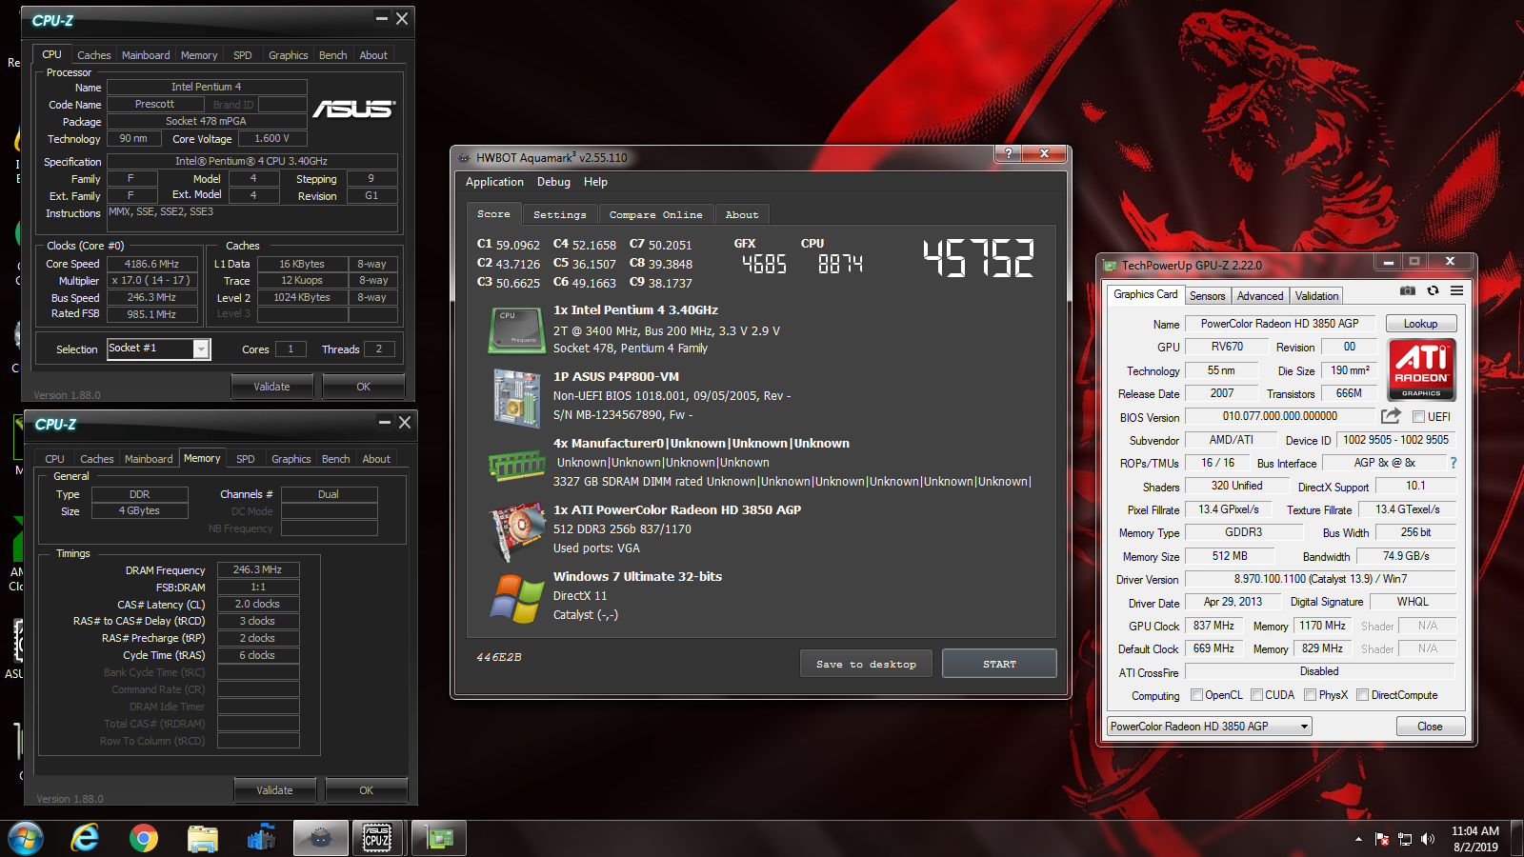Toggle the DirectCompute checkbox
Viewport: 1524px width, 857px height.
(1362, 695)
